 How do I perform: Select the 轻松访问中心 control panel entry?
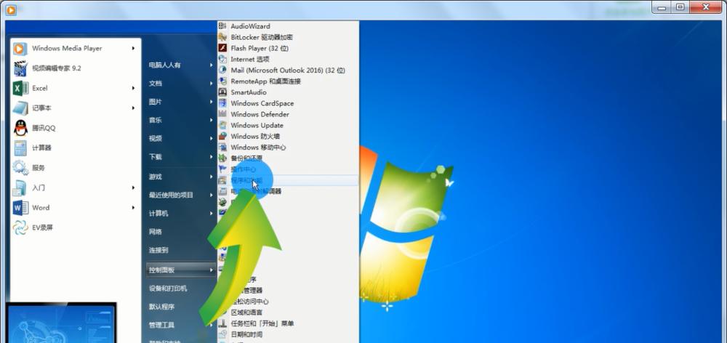(x=288, y=302)
